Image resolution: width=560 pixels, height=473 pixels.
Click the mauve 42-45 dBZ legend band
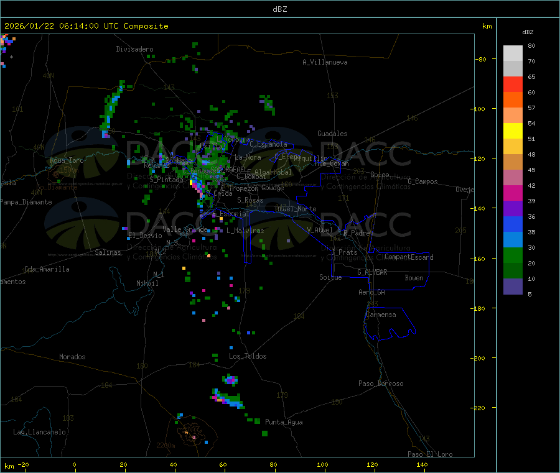(513, 178)
